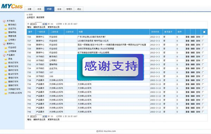Viewport: 211px width, 134px height.
Task: Click 编辑 edit link for record 729
Action: pyautogui.click(x=193, y=49)
